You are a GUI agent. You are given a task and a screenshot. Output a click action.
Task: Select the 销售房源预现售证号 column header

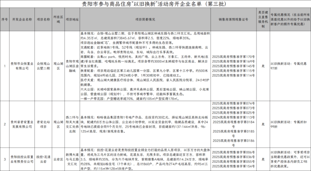[233, 20]
